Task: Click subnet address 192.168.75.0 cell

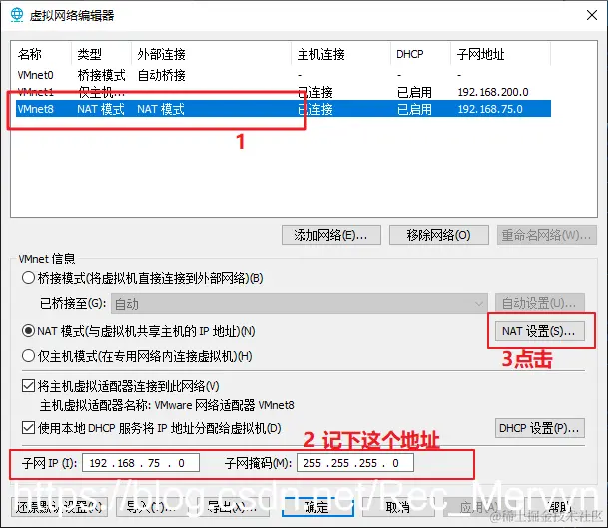Action: point(490,109)
